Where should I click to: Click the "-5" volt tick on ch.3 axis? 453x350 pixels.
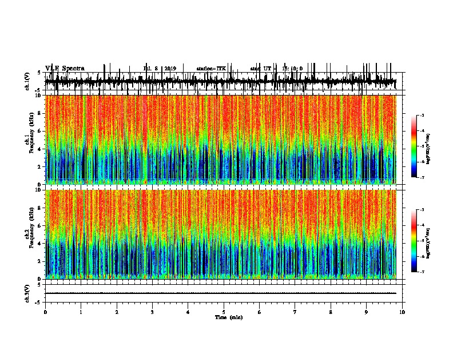point(38,303)
